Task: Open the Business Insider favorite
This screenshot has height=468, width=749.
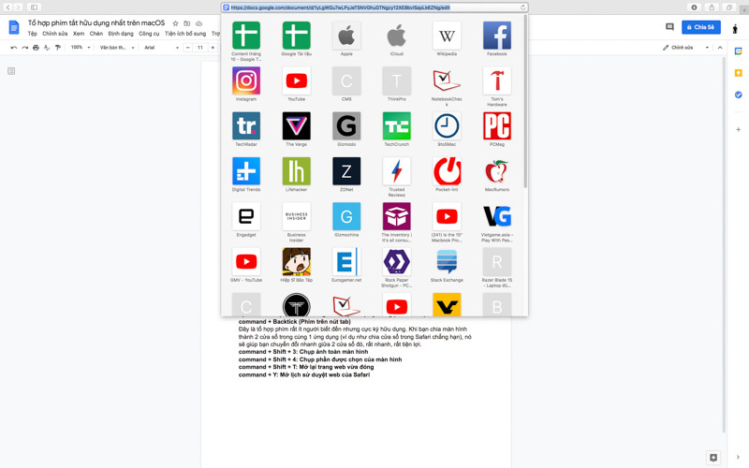Action: [296, 216]
